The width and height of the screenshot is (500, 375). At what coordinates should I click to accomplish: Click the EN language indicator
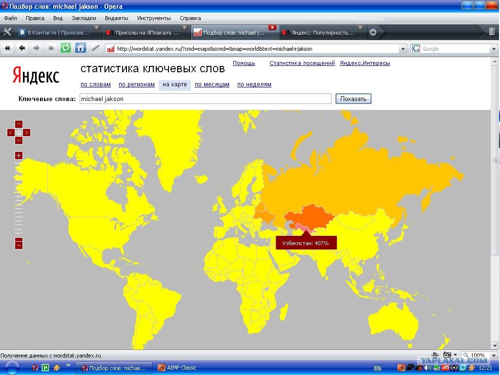coord(377,368)
